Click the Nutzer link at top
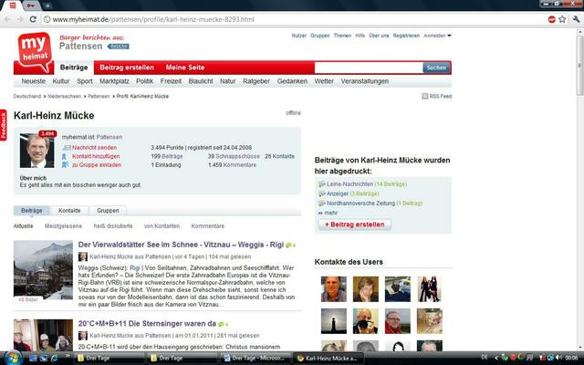The height and width of the screenshot is (365, 584). click(x=298, y=36)
